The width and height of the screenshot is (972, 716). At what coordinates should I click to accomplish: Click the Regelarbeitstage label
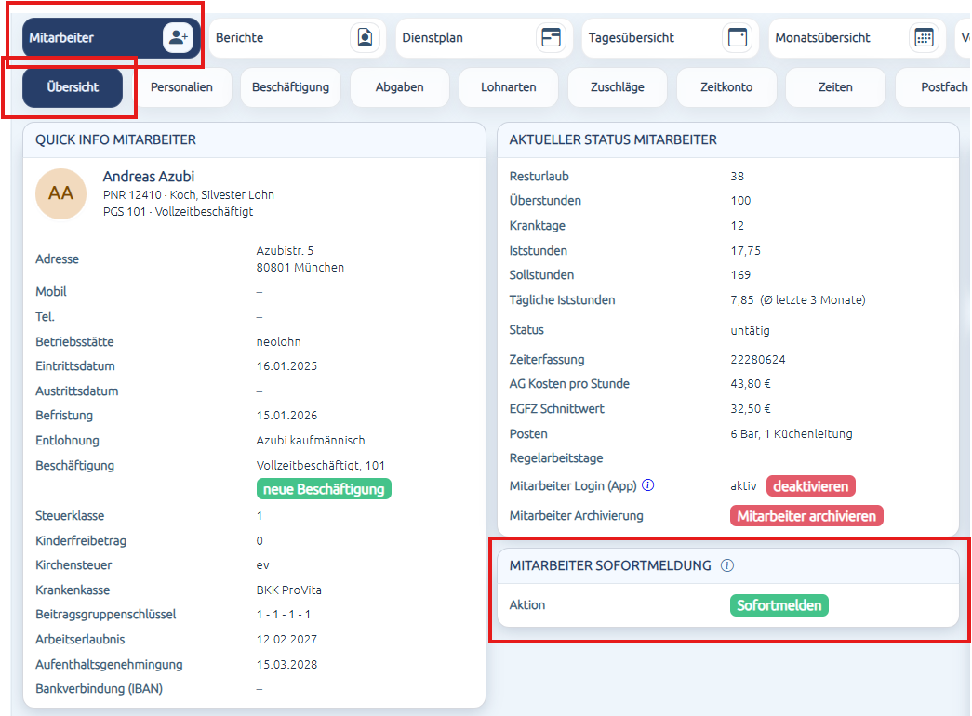pos(556,458)
